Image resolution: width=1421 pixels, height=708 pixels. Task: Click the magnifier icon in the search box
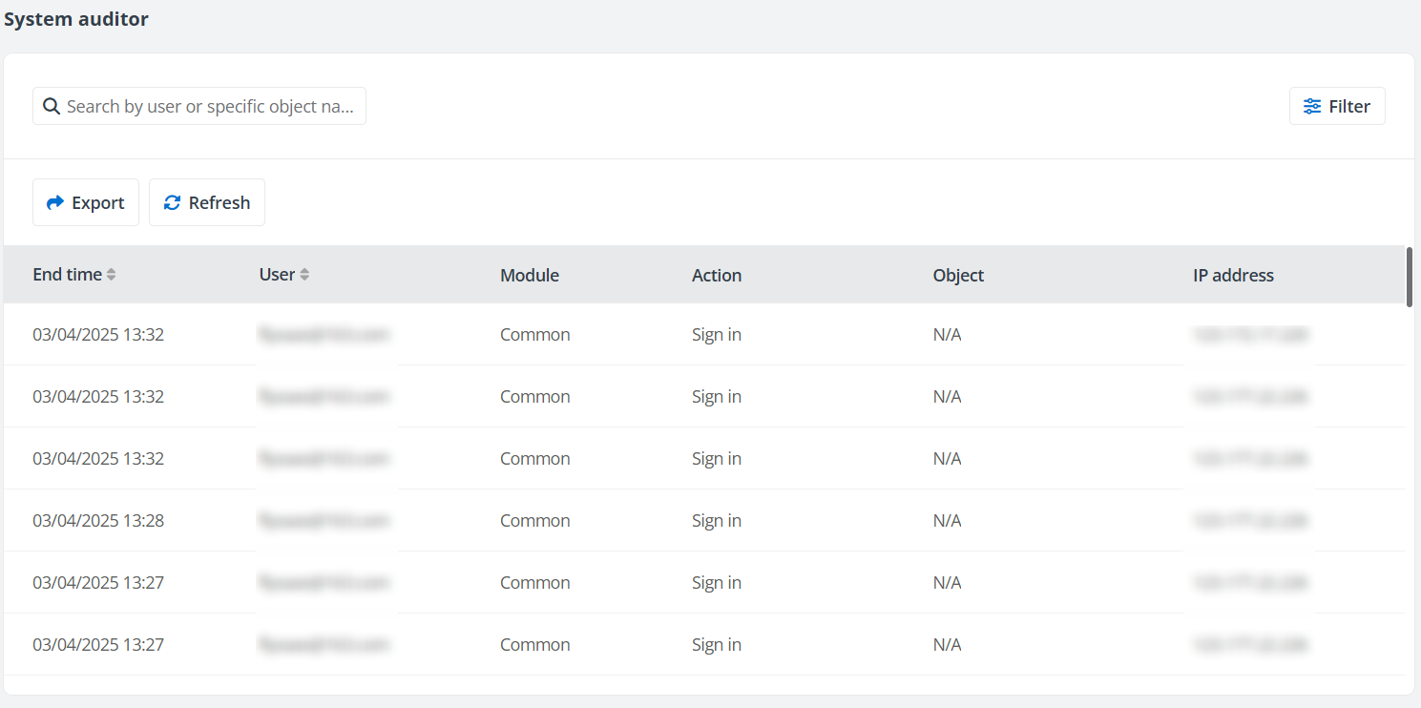coord(52,106)
